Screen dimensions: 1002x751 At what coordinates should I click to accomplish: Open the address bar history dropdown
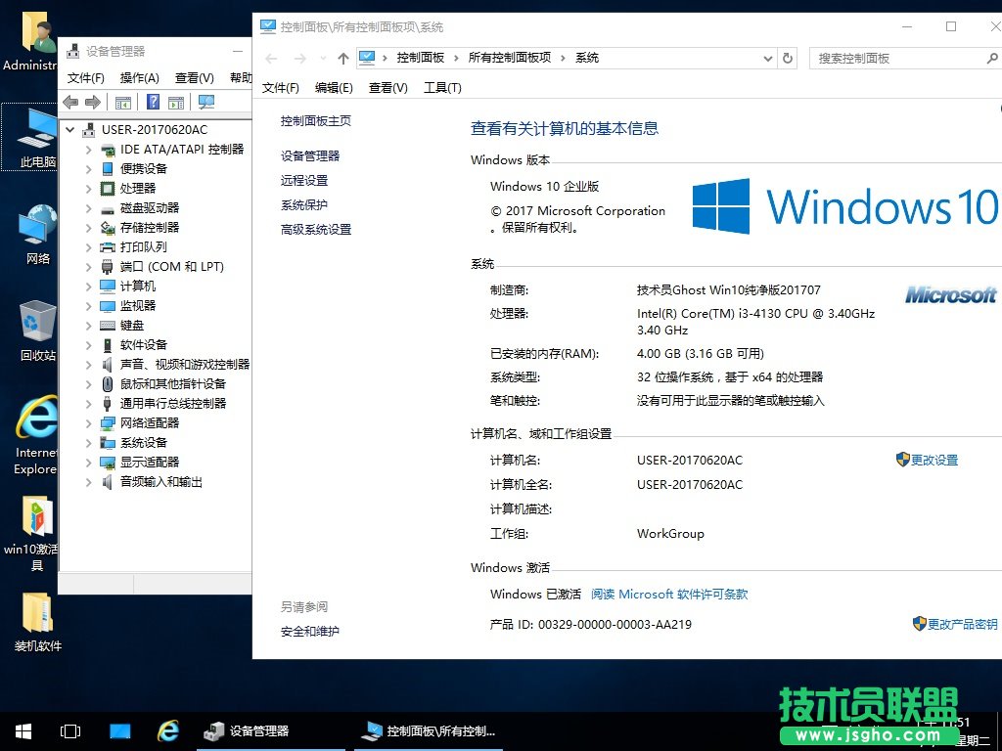pos(767,58)
